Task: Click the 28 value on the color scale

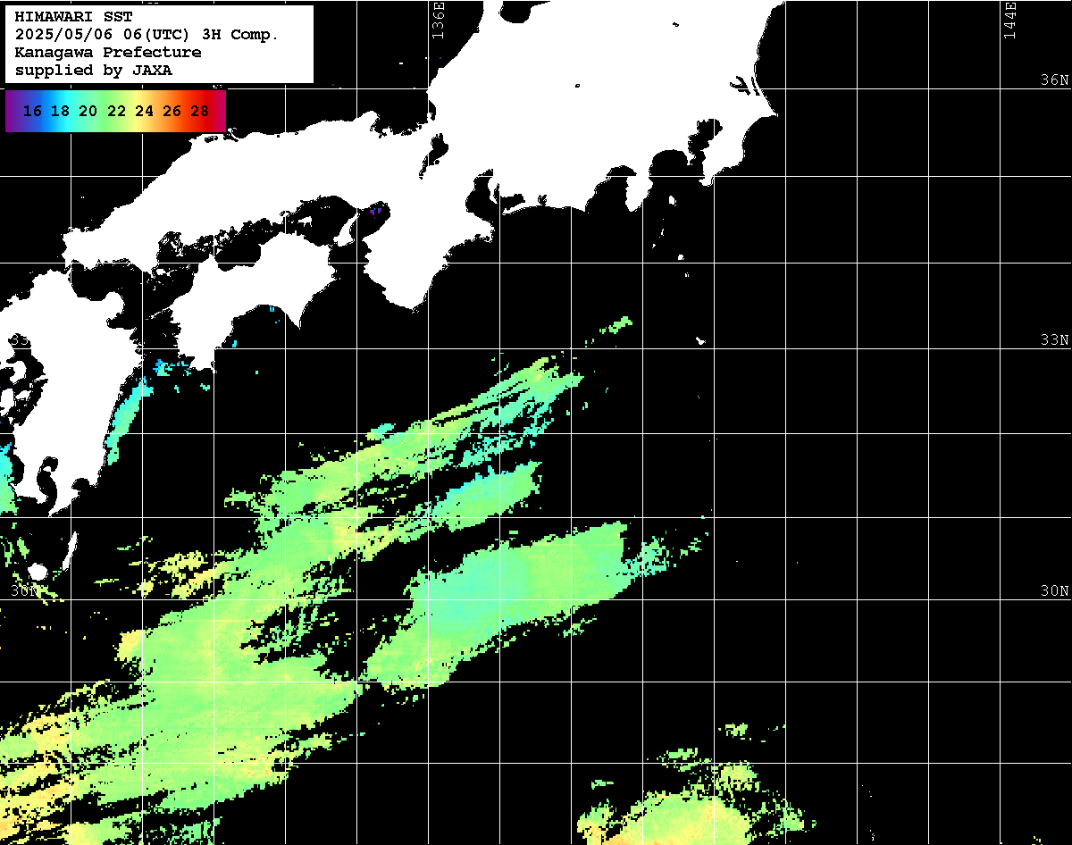Action: [200, 112]
